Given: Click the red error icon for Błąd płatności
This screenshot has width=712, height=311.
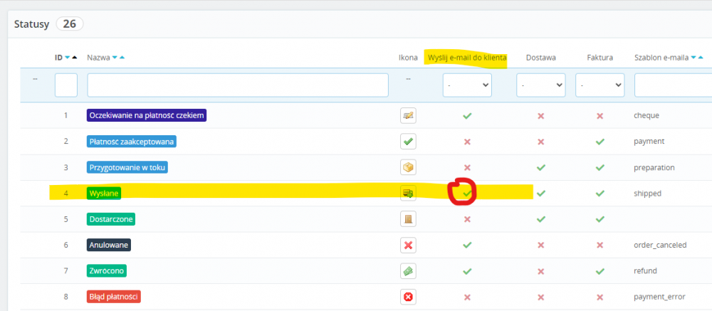Looking at the screenshot, I should tap(408, 297).
